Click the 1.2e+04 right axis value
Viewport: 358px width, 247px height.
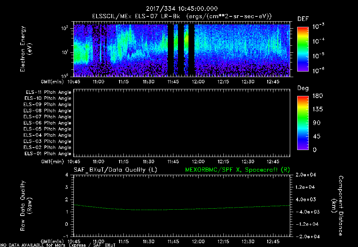pos(306,187)
